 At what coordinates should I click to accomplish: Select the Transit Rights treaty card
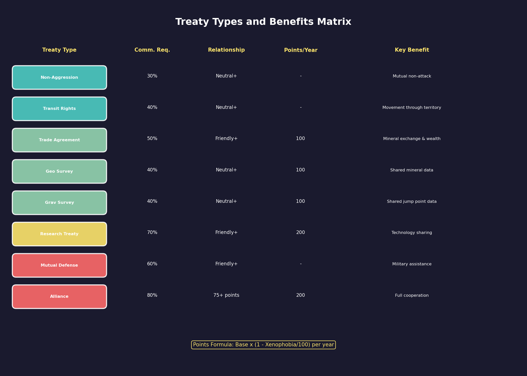[x=59, y=109]
